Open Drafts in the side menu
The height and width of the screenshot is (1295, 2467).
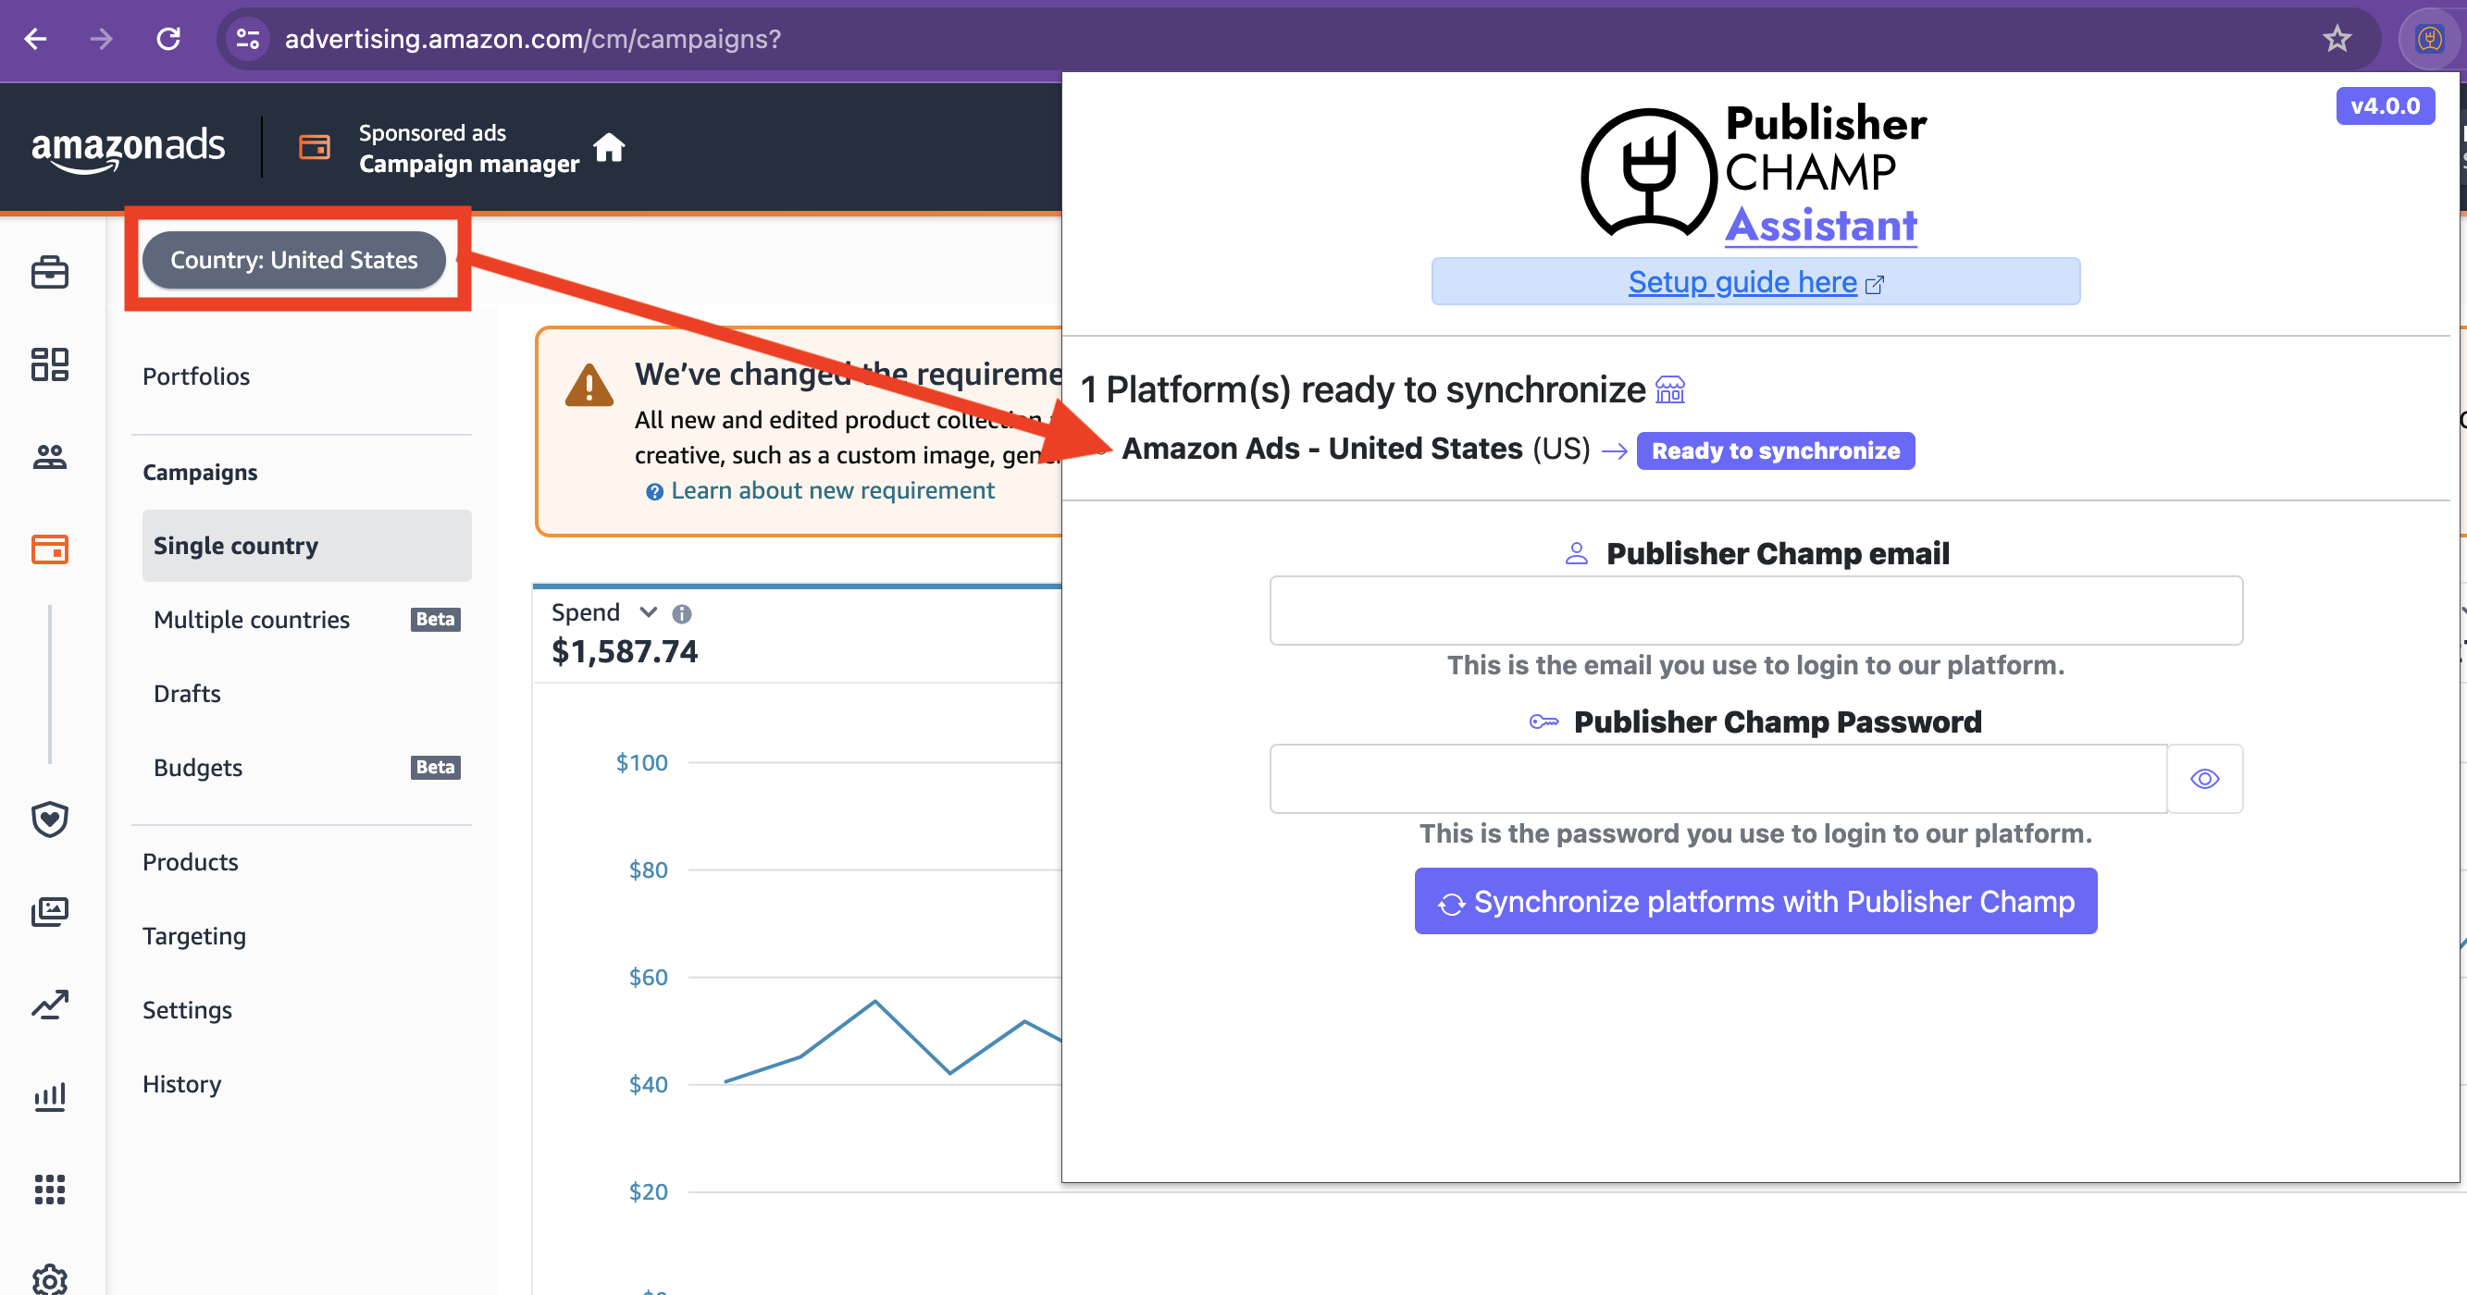tap(187, 693)
